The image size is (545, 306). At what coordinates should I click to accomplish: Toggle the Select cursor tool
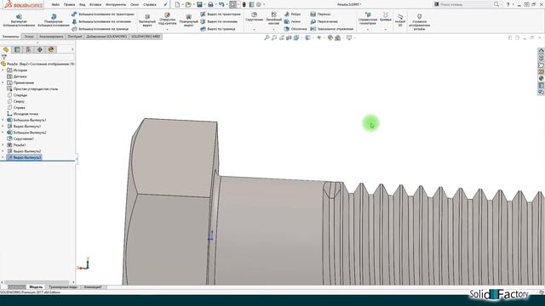pyautogui.click(x=232, y=4)
